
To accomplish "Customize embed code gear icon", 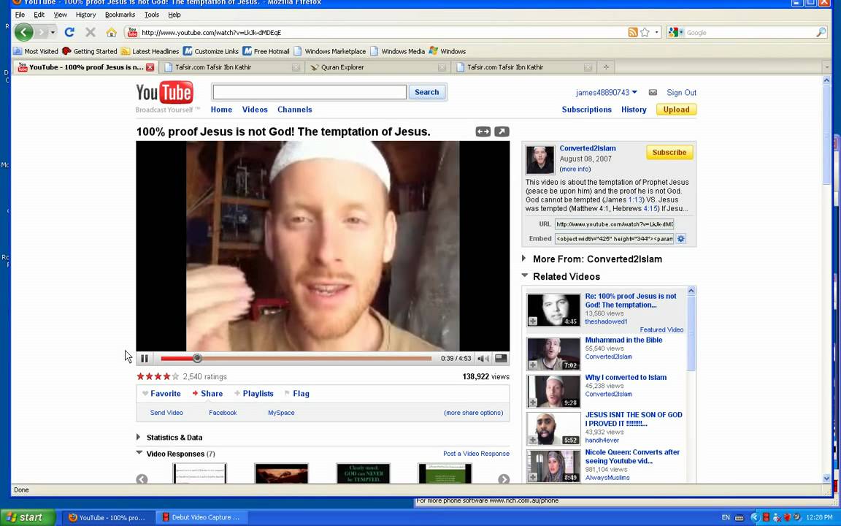I will (x=680, y=238).
